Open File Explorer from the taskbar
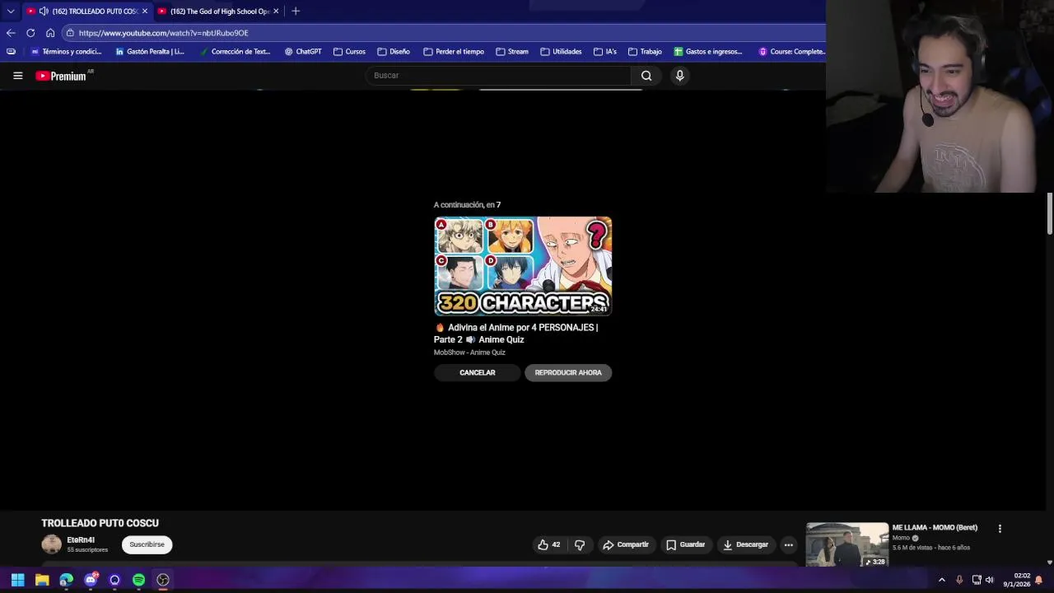Image resolution: width=1054 pixels, height=593 pixels. click(x=42, y=580)
